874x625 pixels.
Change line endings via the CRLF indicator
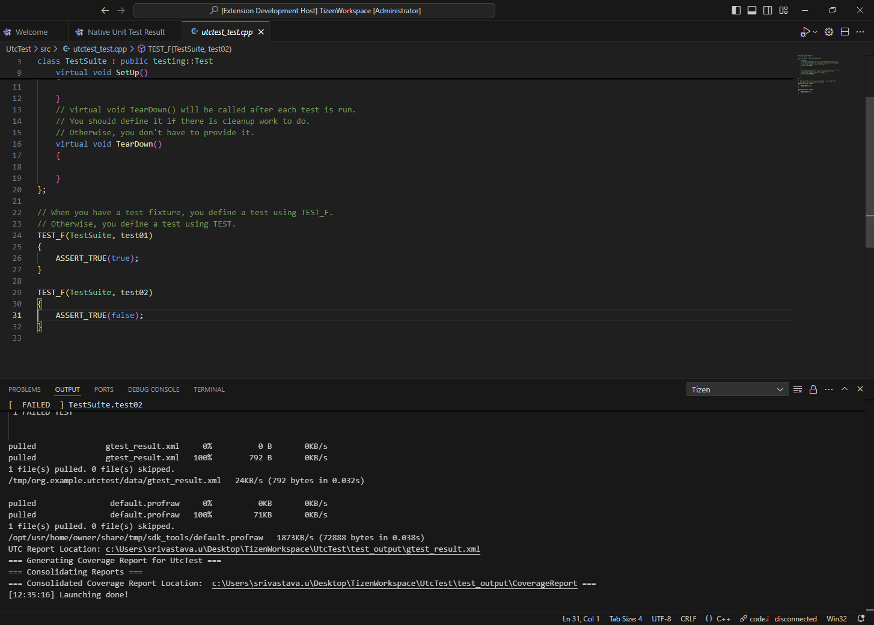click(688, 618)
